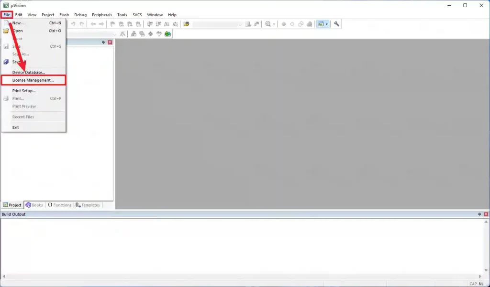Viewport: 490px width, 287px height.
Task: Click the Incremental Find binoculars icon
Action: [x=256, y=24]
